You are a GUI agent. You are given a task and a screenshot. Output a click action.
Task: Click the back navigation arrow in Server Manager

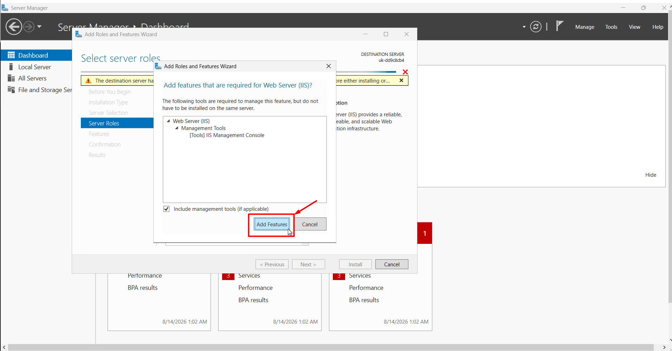point(14,27)
